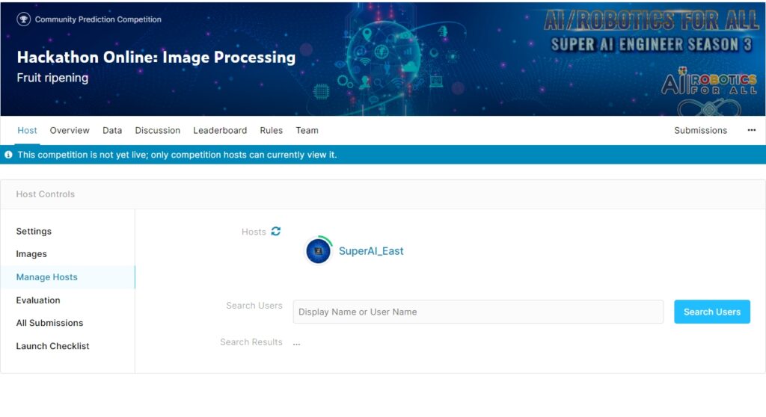The height and width of the screenshot is (417, 766).
Task: Open All Submissions in sidebar
Action: pyautogui.click(x=49, y=323)
